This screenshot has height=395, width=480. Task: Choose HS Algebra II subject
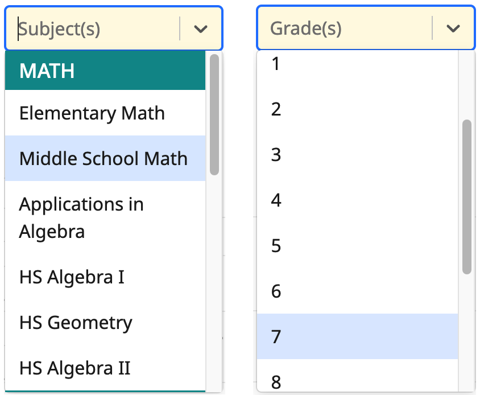(75, 368)
